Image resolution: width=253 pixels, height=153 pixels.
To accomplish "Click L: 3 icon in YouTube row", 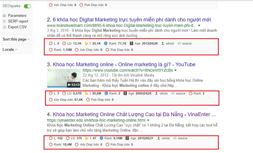I will pos(51,93).
